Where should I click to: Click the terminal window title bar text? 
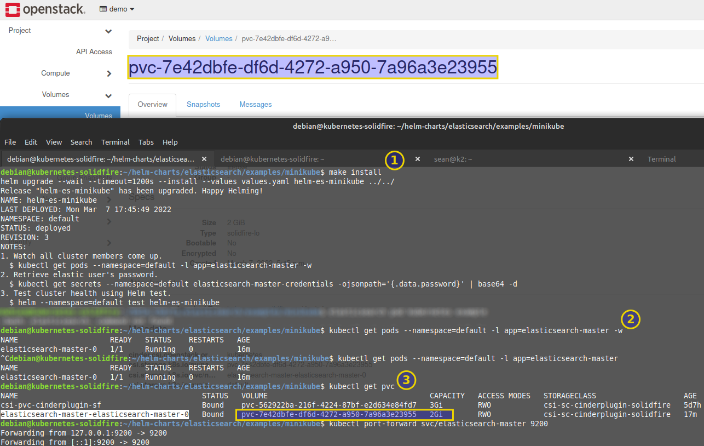tap(428, 126)
